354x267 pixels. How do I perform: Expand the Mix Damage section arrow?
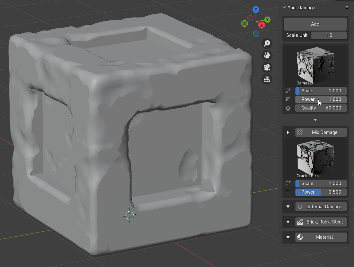tap(288, 132)
